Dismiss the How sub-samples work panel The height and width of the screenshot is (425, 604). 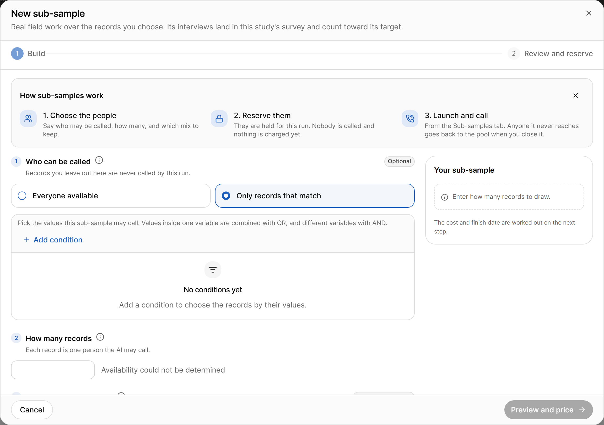tap(575, 95)
